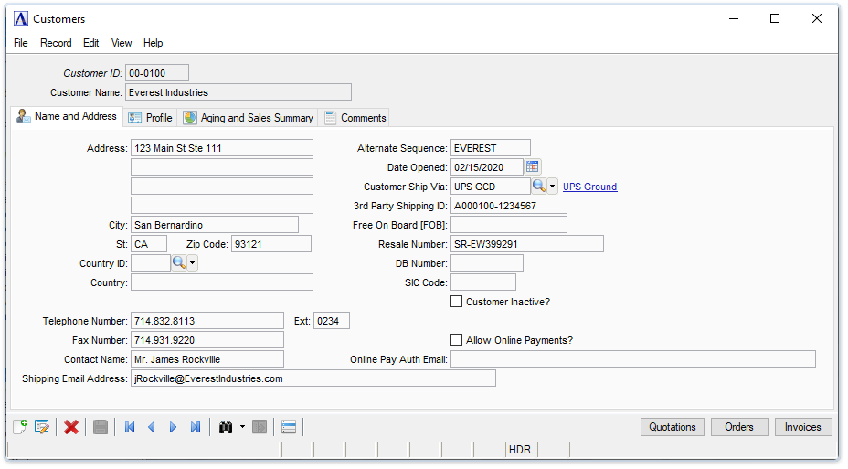
Task: Click into the Shipping Email Address field
Action: (313, 378)
